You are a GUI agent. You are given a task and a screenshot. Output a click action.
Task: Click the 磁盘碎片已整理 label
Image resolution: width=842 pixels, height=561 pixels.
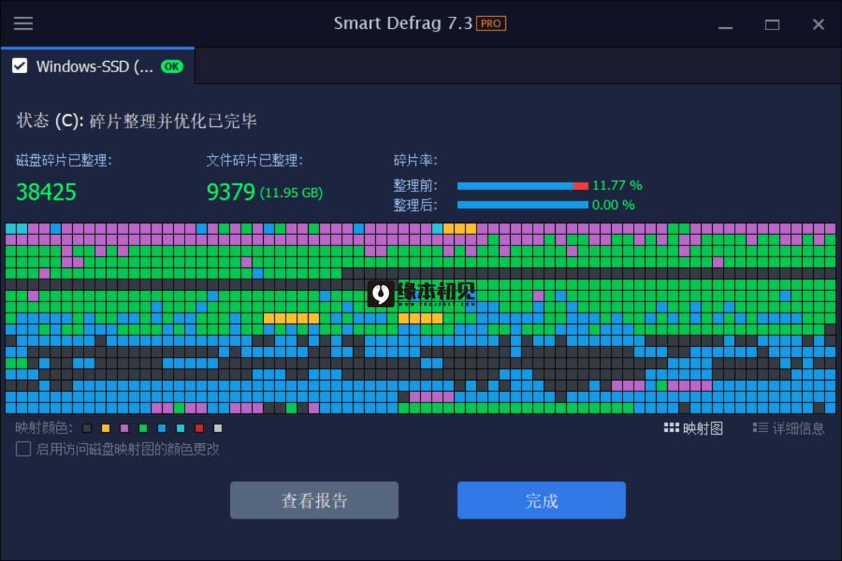point(64,161)
